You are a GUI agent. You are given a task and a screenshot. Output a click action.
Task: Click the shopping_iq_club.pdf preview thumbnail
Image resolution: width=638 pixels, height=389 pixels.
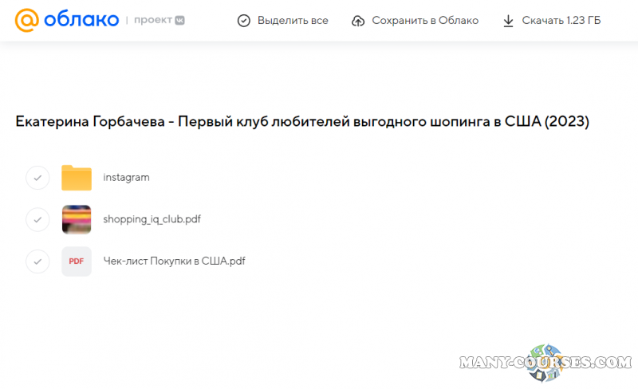click(77, 219)
